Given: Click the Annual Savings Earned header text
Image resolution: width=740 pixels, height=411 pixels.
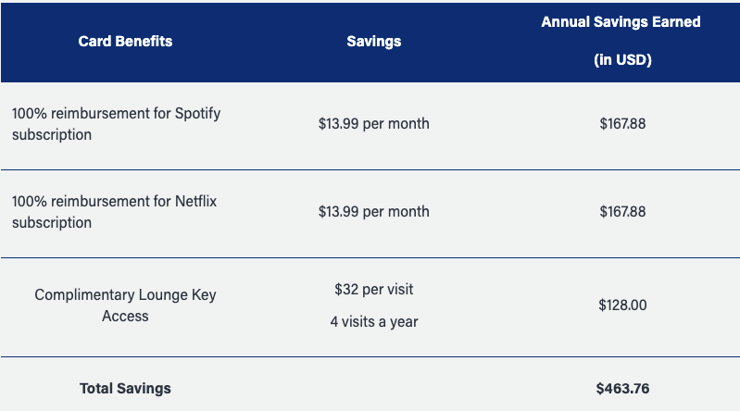Looking at the screenshot, I should (621, 21).
